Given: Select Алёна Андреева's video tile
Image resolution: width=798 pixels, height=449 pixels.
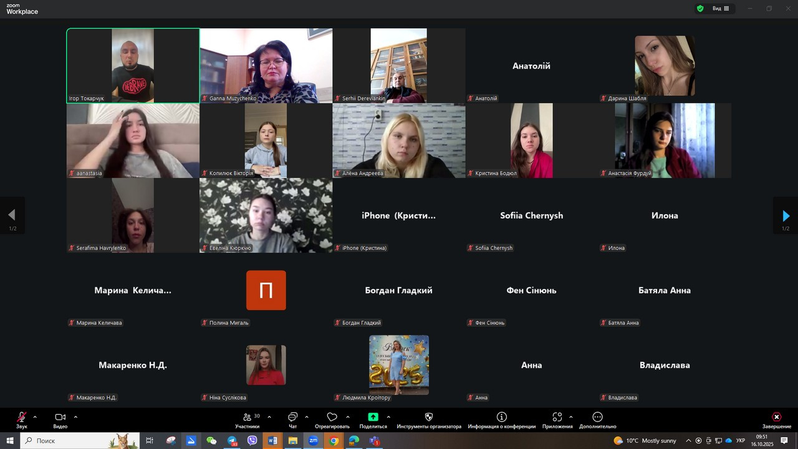Looking at the screenshot, I should [399, 140].
